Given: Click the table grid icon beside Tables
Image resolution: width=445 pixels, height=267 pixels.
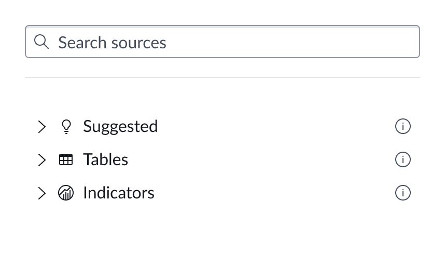Looking at the screenshot, I should coord(66,159).
